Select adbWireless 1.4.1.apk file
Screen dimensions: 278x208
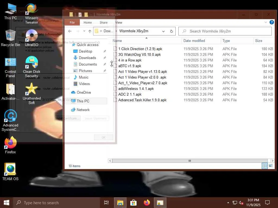(136, 89)
